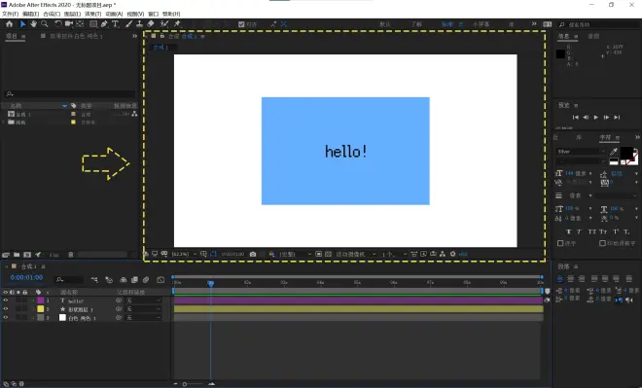Go to the Home screen icon
The height and width of the screenshot is (388, 642).
click(x=9, y=24)
